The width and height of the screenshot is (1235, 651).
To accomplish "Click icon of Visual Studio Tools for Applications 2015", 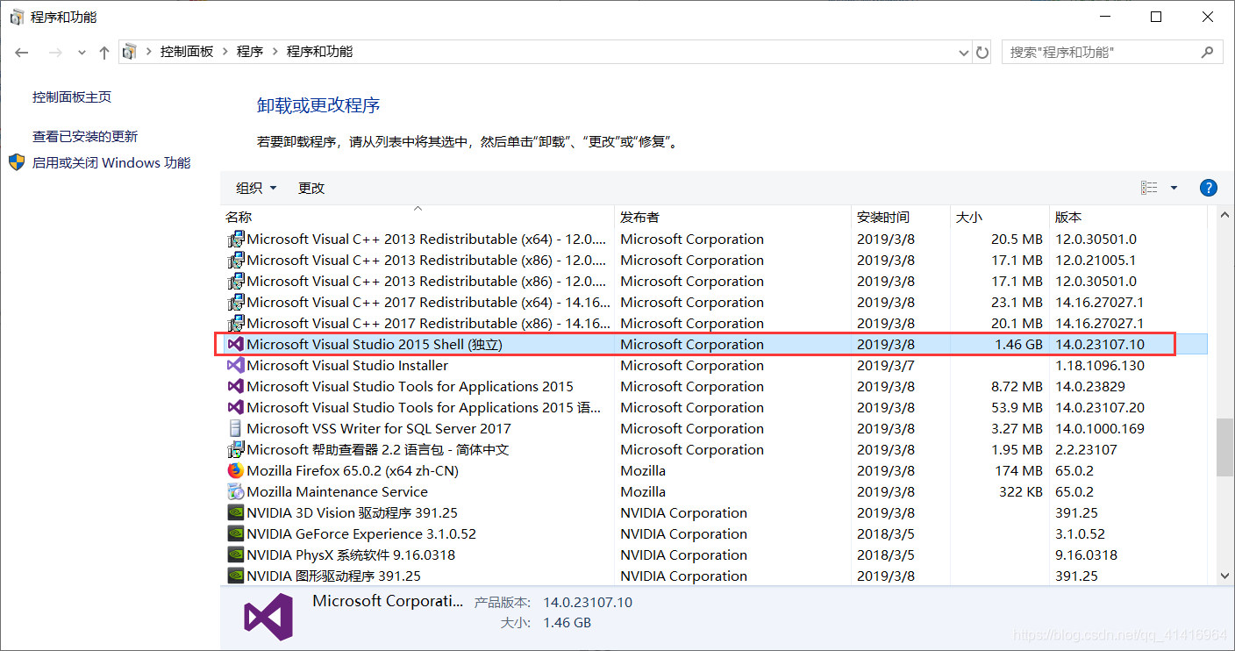I will (235, 386).
